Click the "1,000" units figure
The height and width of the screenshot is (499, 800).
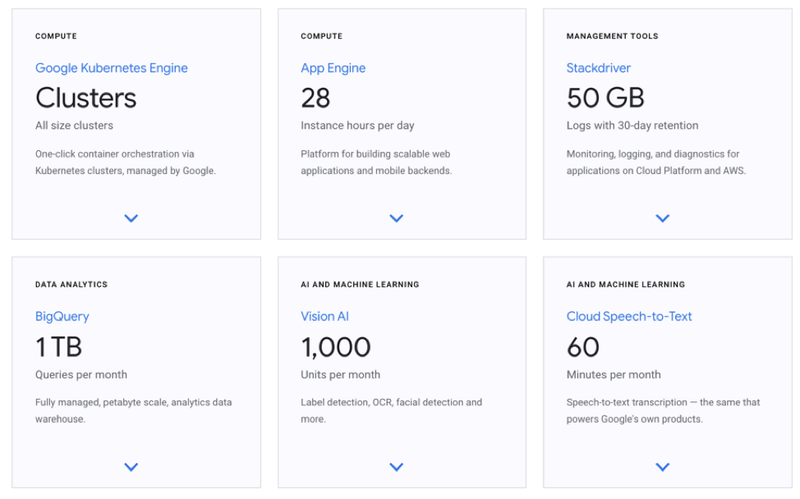coord(336,347)
